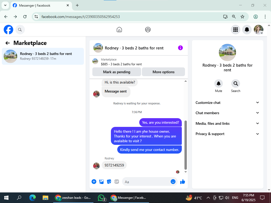Click the 9372149259 message bubble

click(x=114, y=165)
